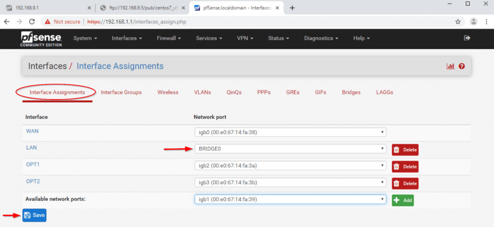The width and height of the screenshot is (494, 227).
Task: Switch to the VLANs tab
Action: pyautogui.click(x=202, y=92)
